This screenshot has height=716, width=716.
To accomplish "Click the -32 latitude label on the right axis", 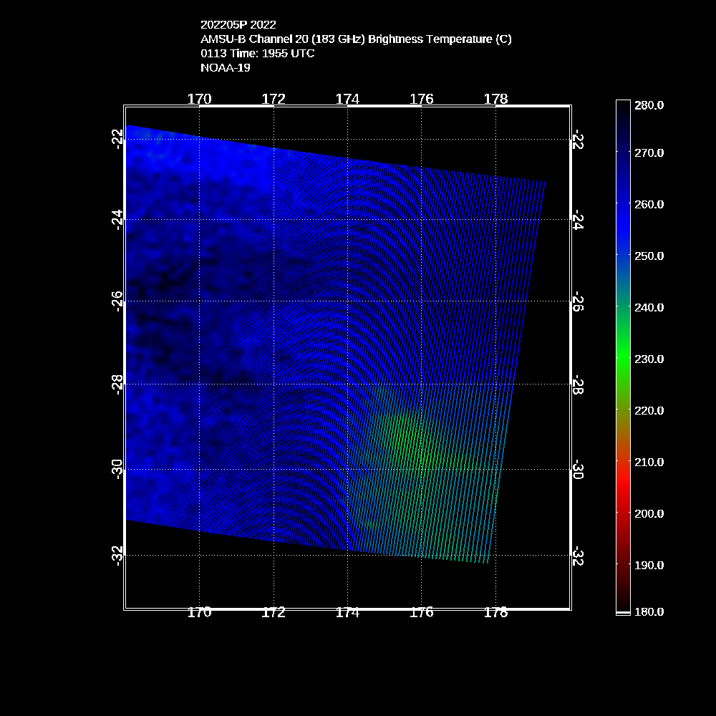I will pyautogui.click(x=579, y=556).
